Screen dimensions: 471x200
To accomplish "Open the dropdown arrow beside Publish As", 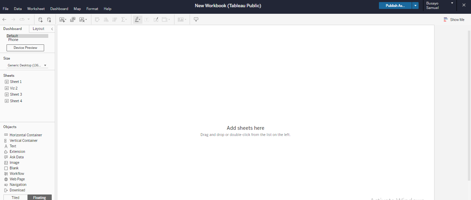I will coord(415,6).
